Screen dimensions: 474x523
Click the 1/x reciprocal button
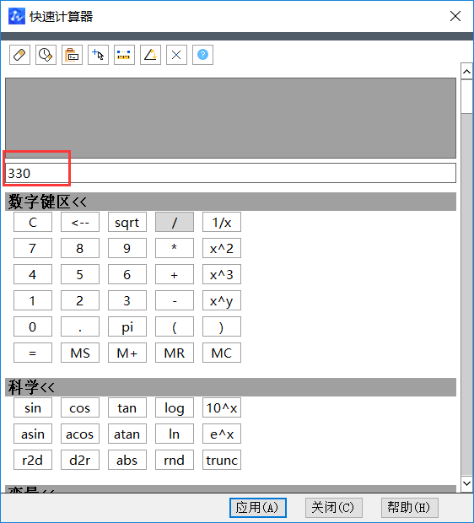[x=222, y=222]
